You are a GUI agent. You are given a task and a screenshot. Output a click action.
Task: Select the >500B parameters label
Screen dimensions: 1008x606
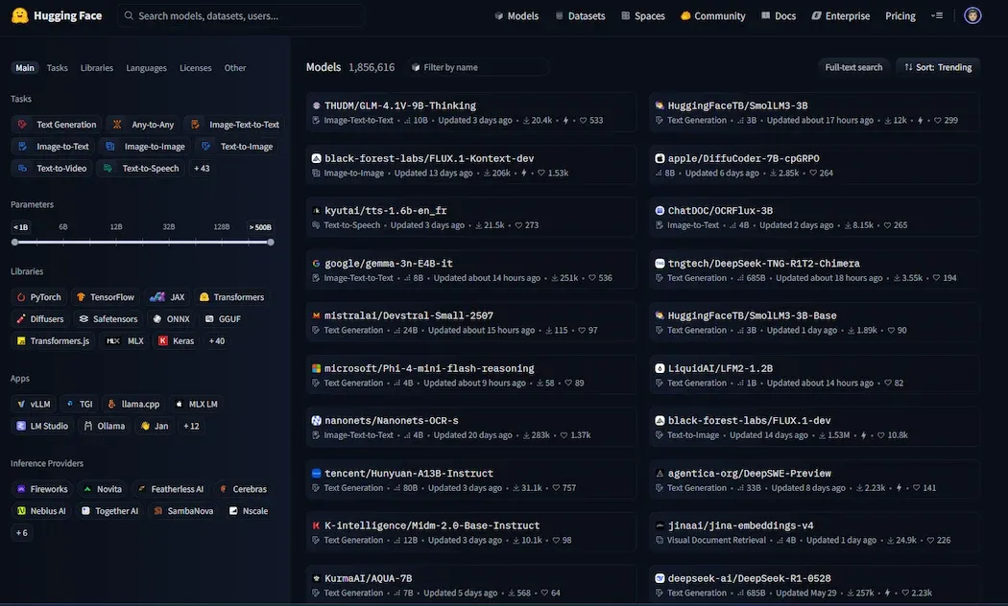(x=260, y=227)
